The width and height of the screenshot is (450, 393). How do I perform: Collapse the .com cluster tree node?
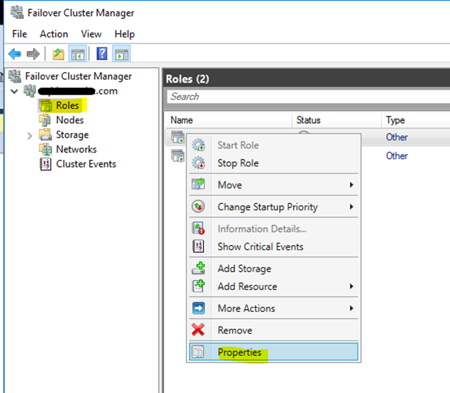[x=14, y=91]
